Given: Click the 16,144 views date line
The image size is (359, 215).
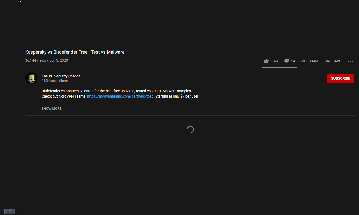Looking at the screenshot, I should [46, 60].
